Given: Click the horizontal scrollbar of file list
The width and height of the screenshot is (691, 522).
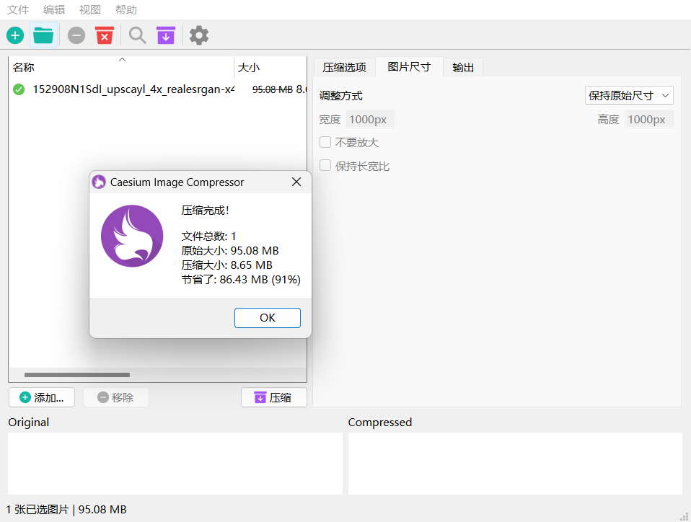Looking at the screenshot, I should click(x=77, y=375).
